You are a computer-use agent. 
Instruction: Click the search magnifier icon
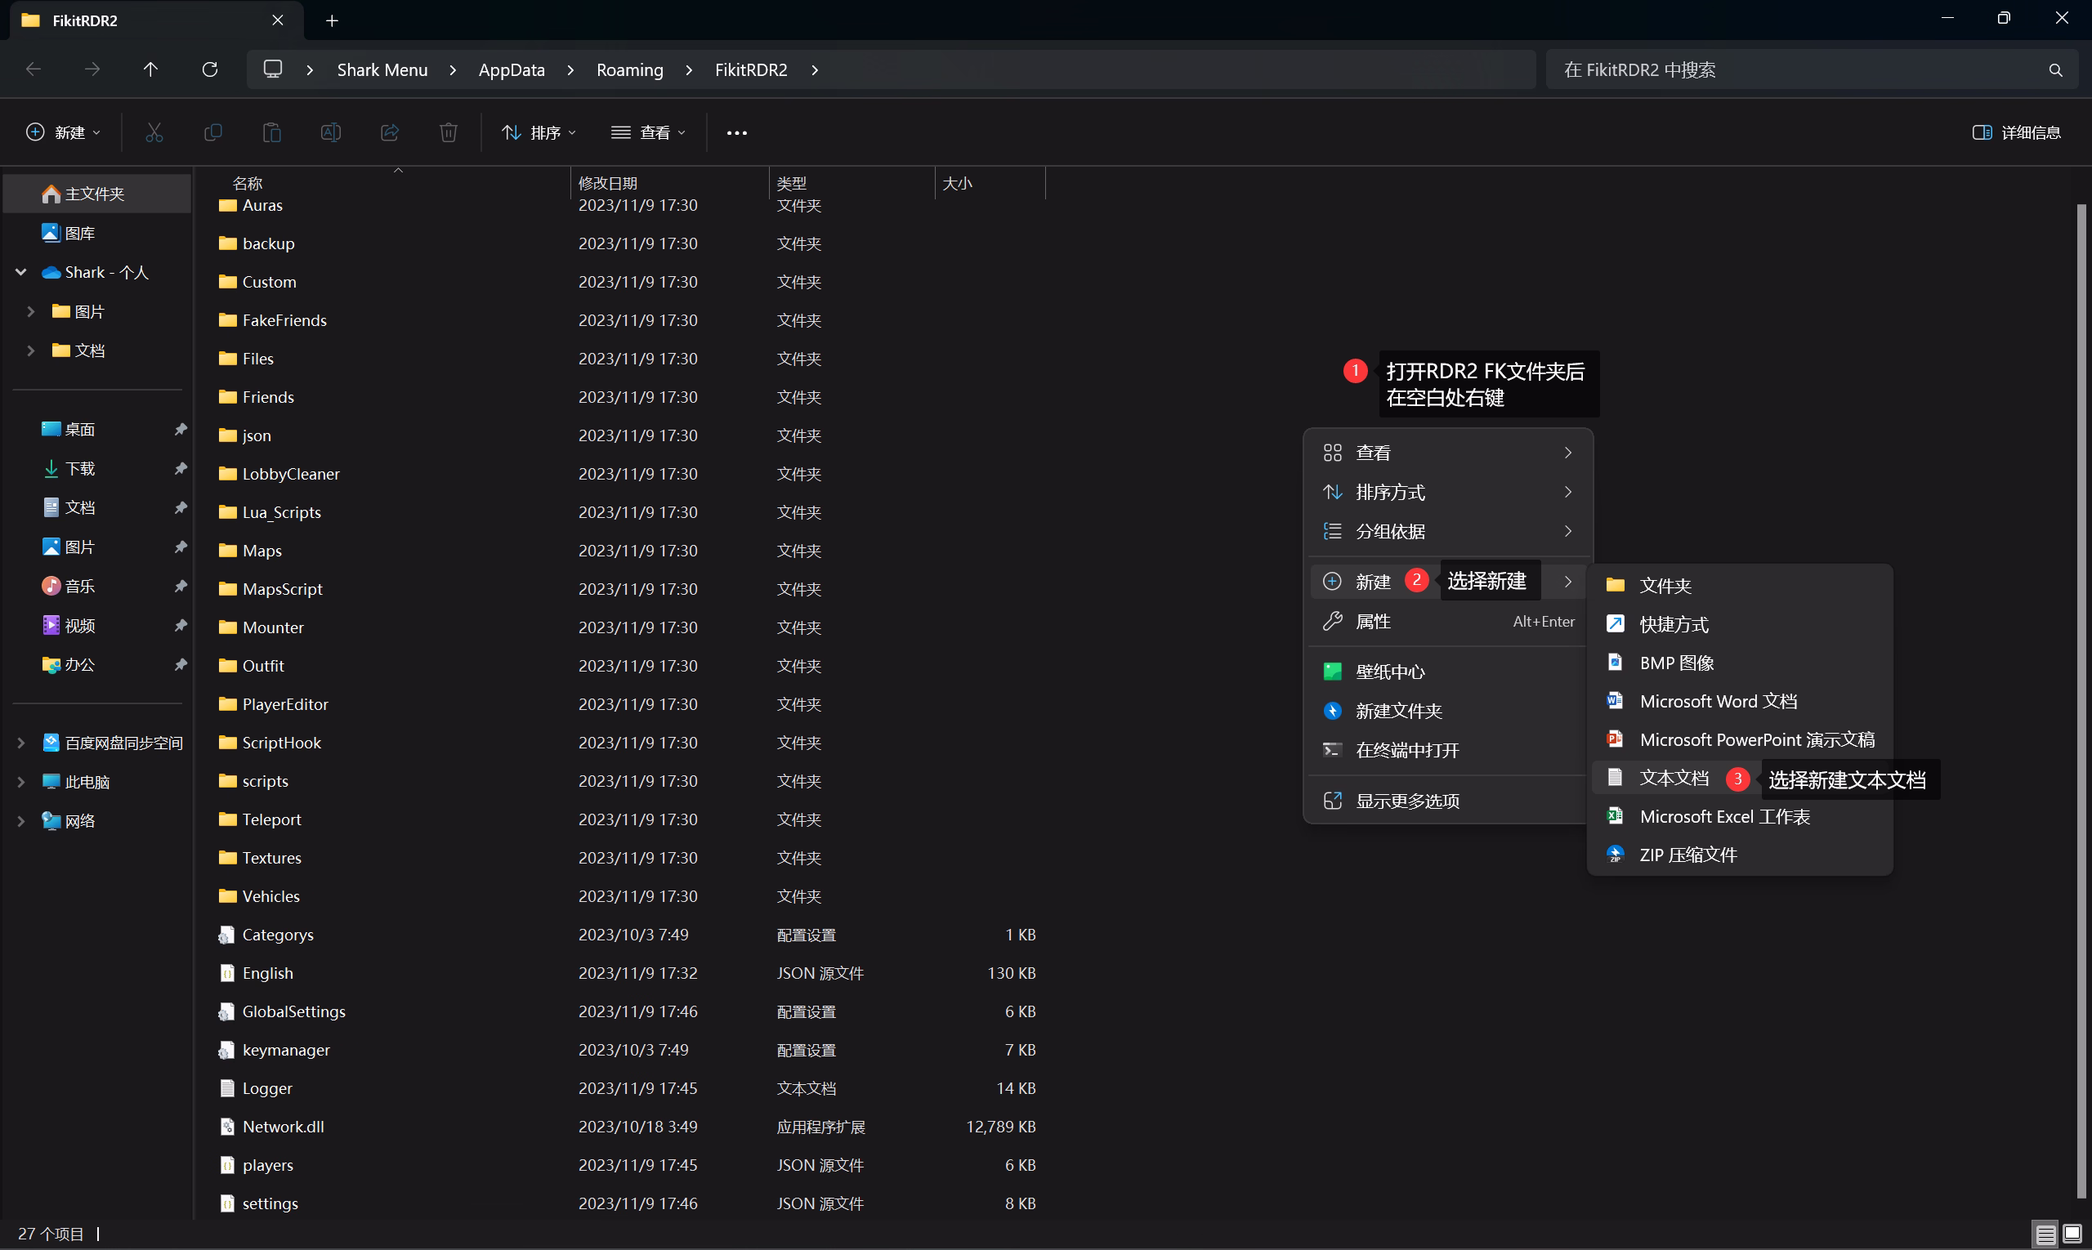point(2055,70)
